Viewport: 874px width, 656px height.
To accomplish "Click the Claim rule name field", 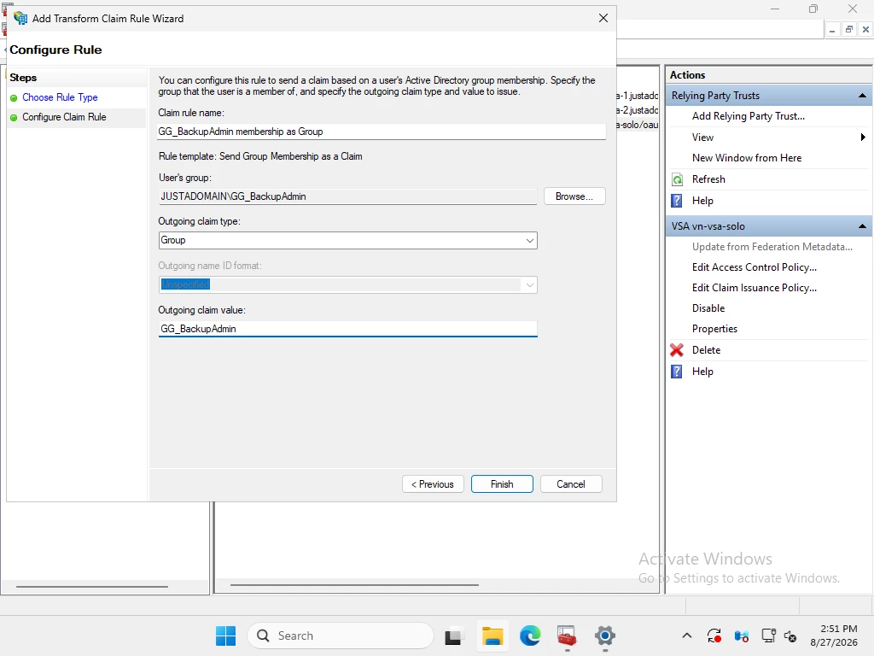I will pyautogui.click(x=382, y=132).
